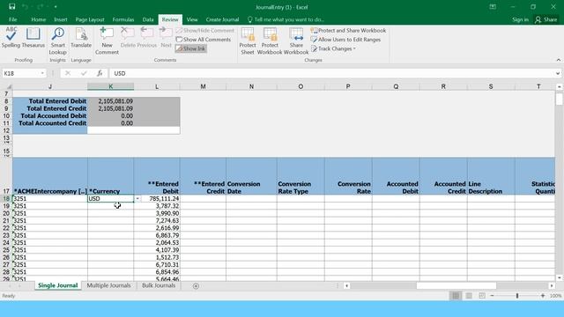The image size is (564, 317).
Task: Open Ribbon Display Options icon
Action: (x=493, y=7)
